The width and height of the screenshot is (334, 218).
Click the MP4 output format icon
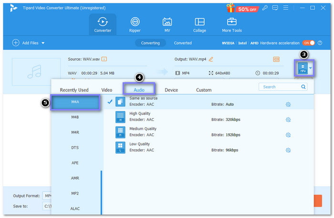(x=303, y=68)
